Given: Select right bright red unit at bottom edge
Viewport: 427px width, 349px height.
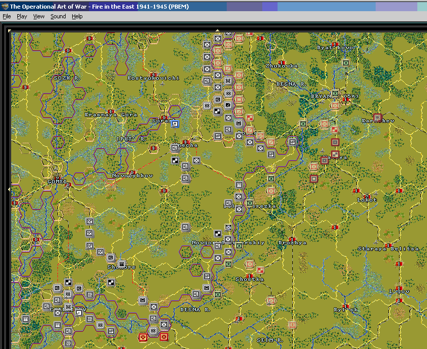Looking at the screenshot, I should tap(164, 337).
